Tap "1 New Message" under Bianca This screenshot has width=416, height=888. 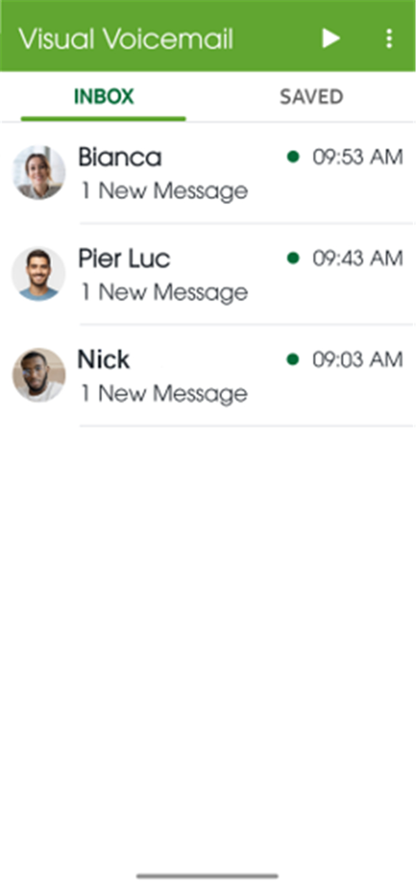tap(164, 191)
